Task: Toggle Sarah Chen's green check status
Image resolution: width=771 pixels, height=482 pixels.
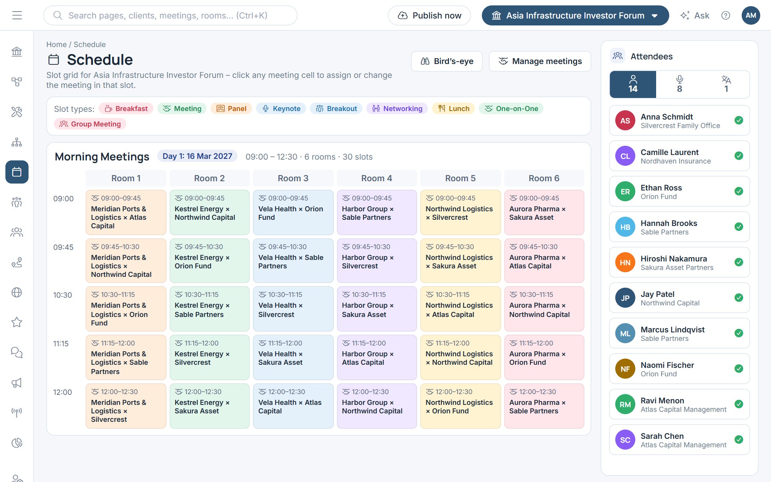Action: [x=739, y=440]
